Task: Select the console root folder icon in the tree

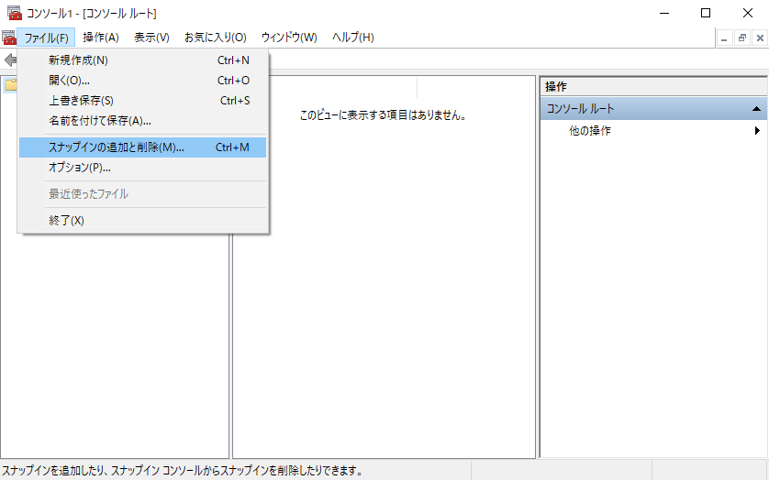Action: coord(11,85)
